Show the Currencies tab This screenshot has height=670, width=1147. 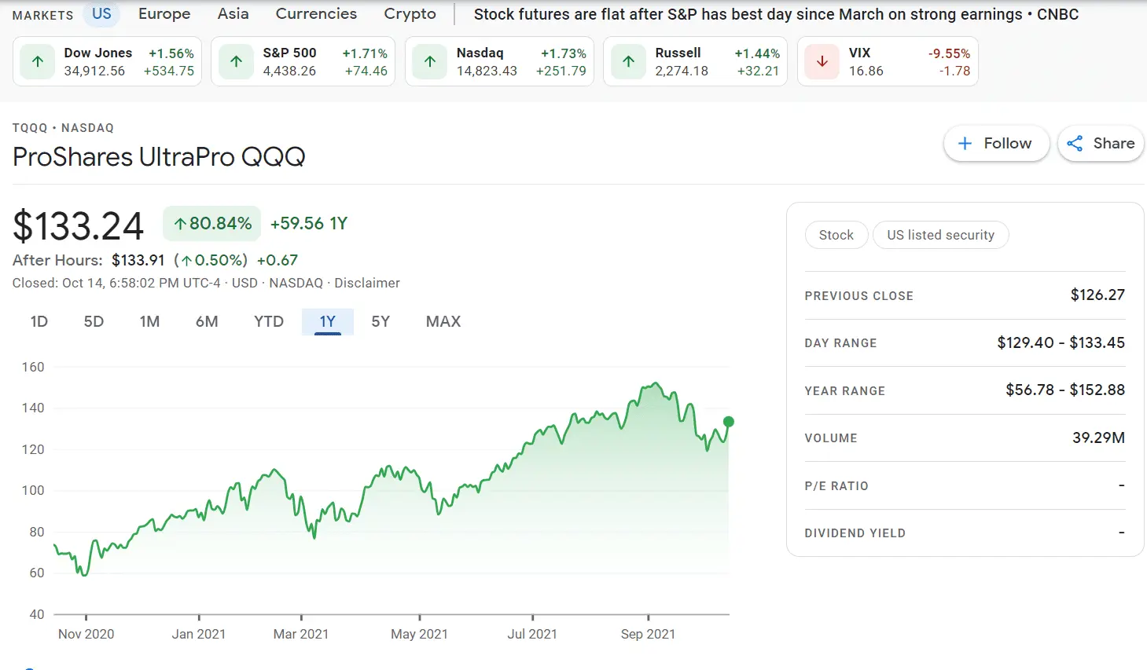[316, 14]
